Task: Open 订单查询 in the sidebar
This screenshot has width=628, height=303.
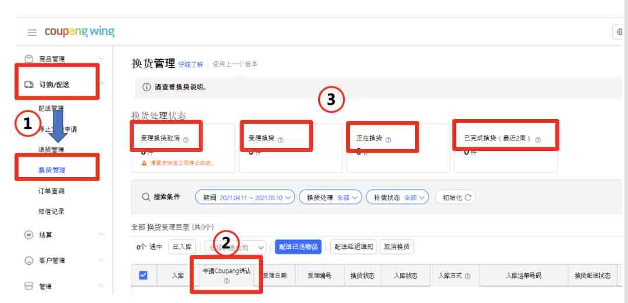Action: click(x=51, y=191)
